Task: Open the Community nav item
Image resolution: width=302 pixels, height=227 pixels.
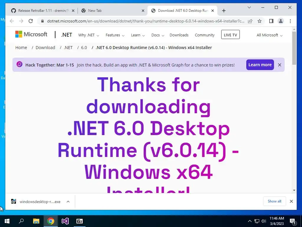Action: (x=205, y=35)
